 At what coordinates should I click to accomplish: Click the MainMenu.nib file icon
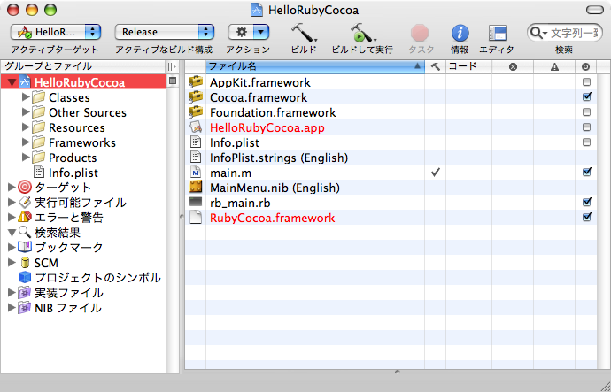coord(196,188)
